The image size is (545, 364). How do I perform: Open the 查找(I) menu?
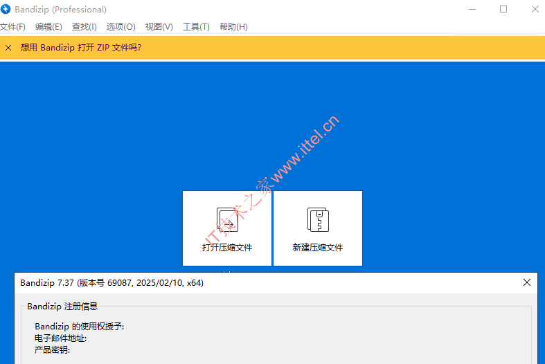click(84, 27)
